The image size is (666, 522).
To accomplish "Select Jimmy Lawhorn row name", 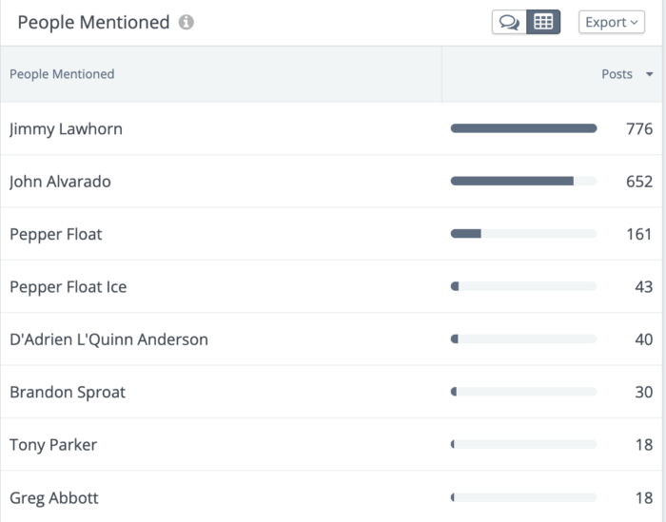I will (66, 129).
